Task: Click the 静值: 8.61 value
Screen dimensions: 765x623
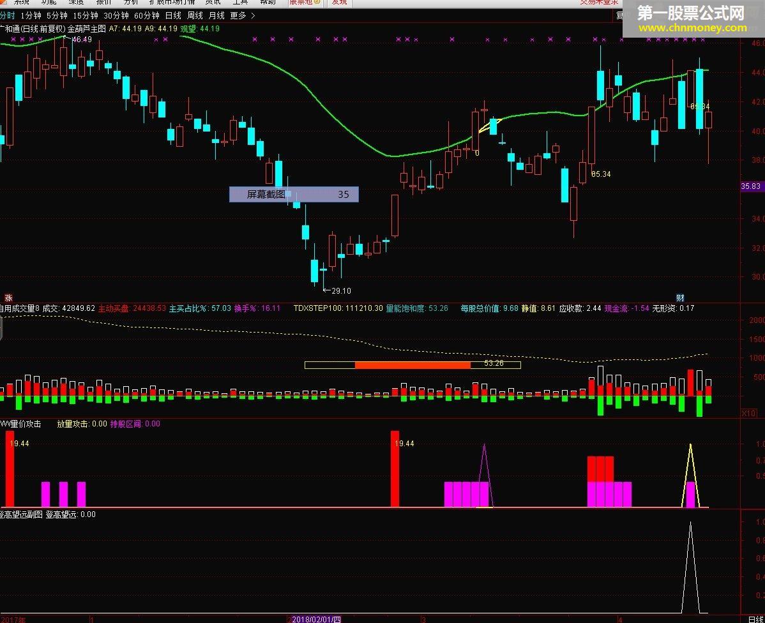Action: (538, 308)
